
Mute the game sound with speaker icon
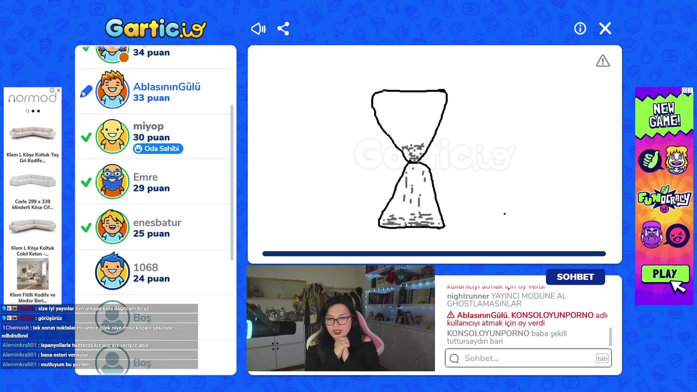[258, 29]
